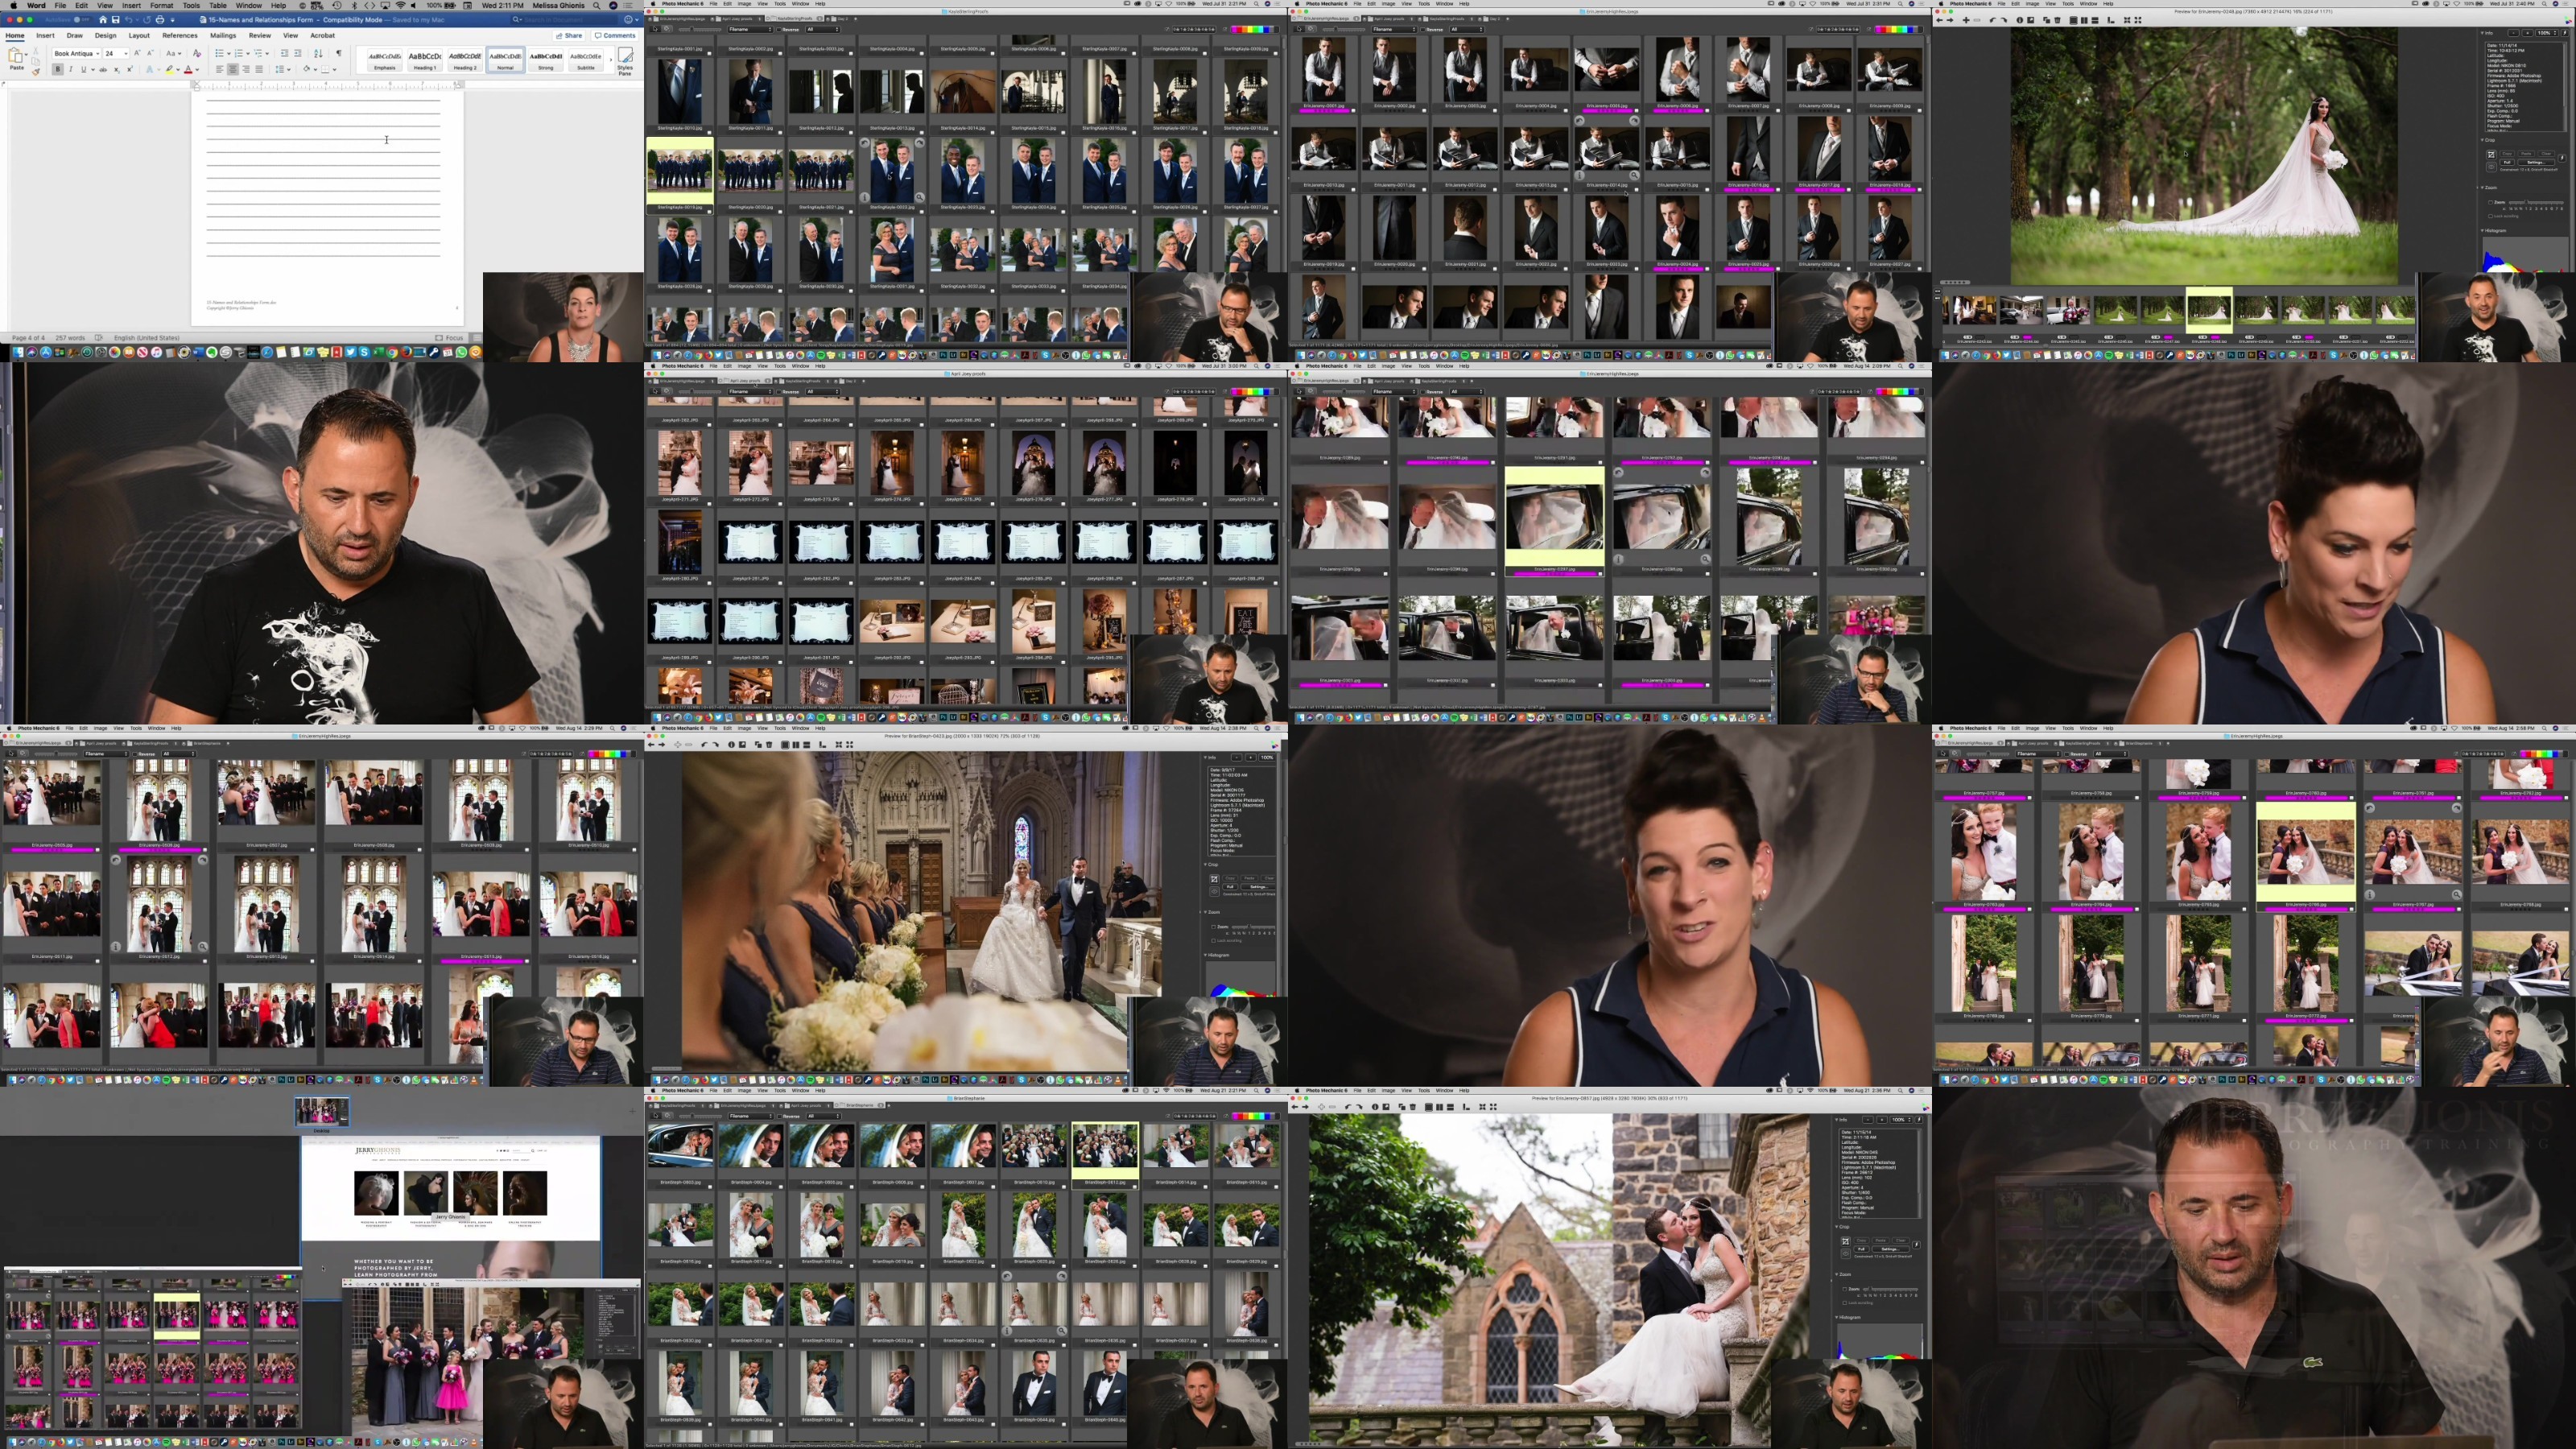Apply Italic in the Word ribbon
The height and width of the screenshot is (1449, 2576).
(x=70, y=69)
